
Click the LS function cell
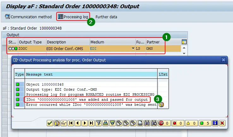click(140, 49)
